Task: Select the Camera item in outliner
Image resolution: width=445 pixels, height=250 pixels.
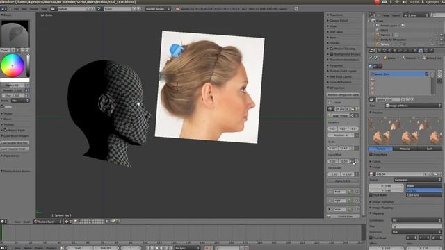Action: tap(385, 35)
